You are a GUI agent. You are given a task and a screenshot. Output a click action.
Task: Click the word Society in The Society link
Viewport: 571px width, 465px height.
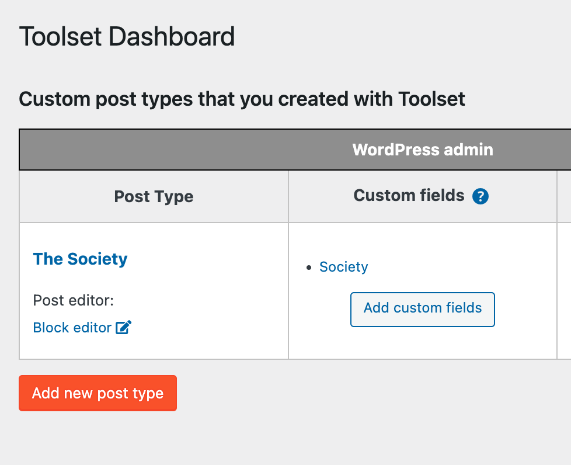coord(98,259)
